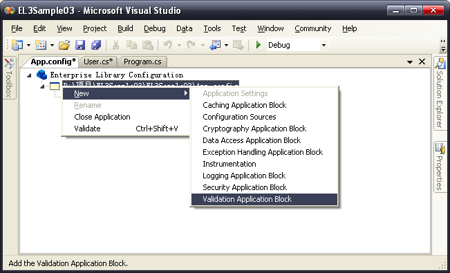The width and height of the screenshot is (450, 273).
Task: Click the Add New Item toolbar icon
Action: [x=41, y=45]
